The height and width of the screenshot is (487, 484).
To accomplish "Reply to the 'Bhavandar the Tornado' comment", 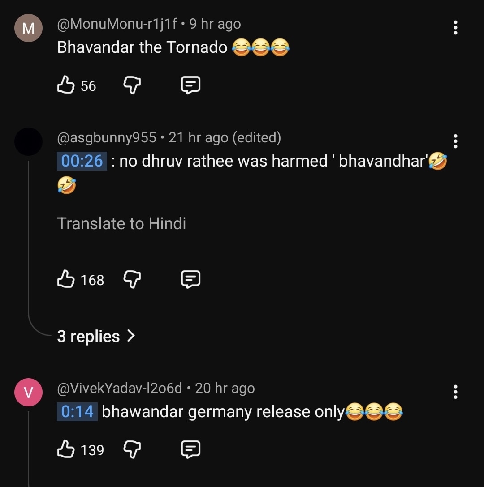I will point(190,85).
